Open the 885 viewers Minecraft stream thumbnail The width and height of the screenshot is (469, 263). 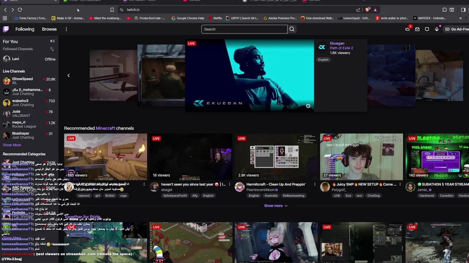(x=106, y=157)
